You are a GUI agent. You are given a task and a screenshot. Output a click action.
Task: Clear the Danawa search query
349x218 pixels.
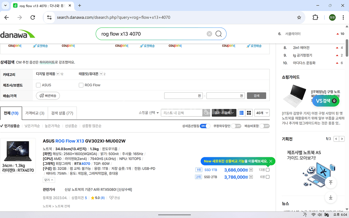coord(209,34)
